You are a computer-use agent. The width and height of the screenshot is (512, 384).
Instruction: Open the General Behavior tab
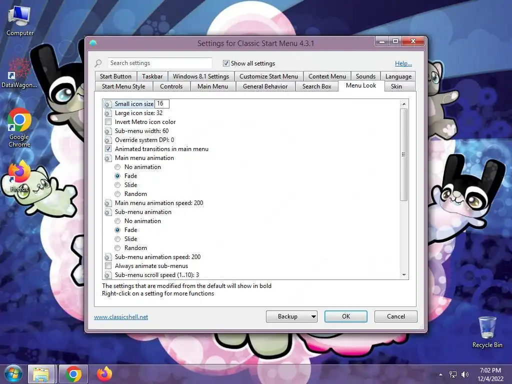pos(265,86)
